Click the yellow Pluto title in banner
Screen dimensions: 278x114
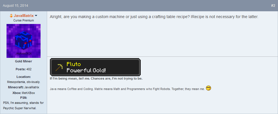[x=74, y=64]
